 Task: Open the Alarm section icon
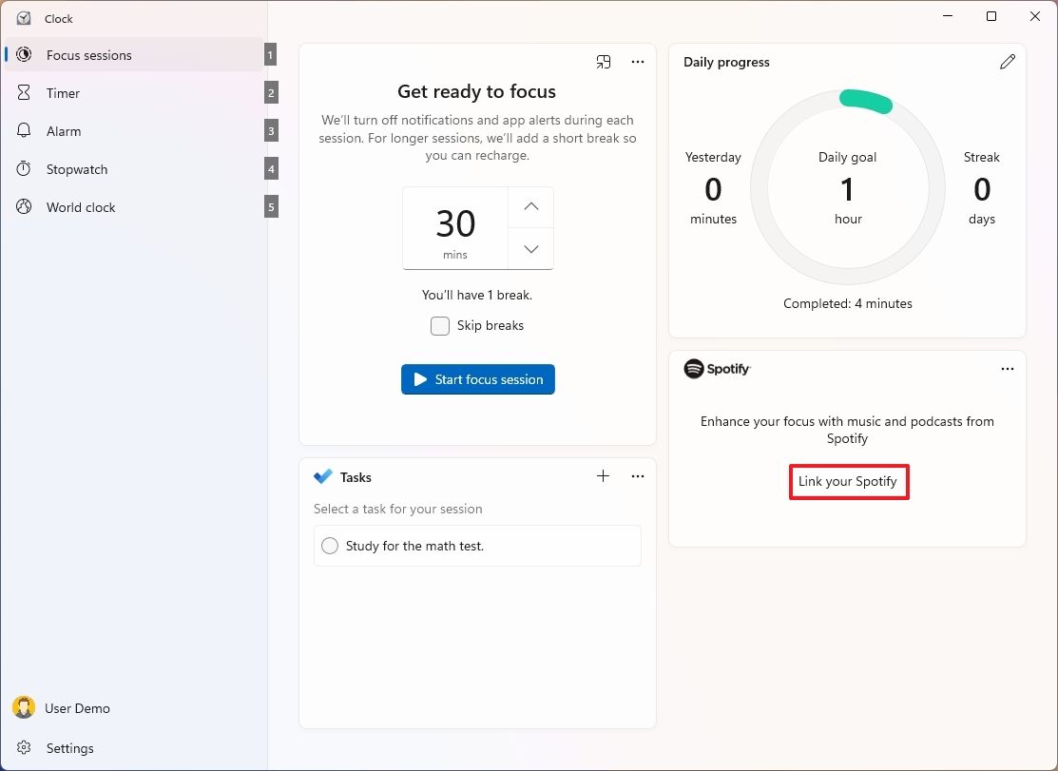(x=23, y=130)
